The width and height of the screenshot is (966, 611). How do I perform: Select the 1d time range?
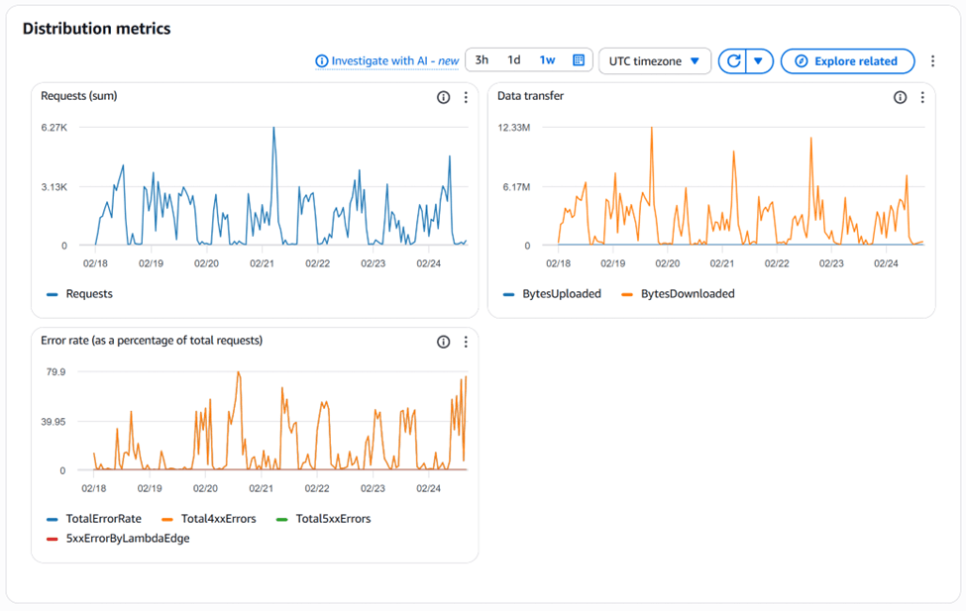coord(514,60)
